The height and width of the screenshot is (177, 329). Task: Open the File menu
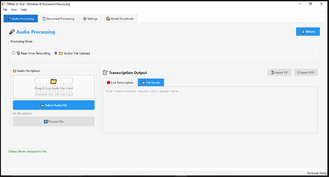pyautogui.click(x=5, y=10)
